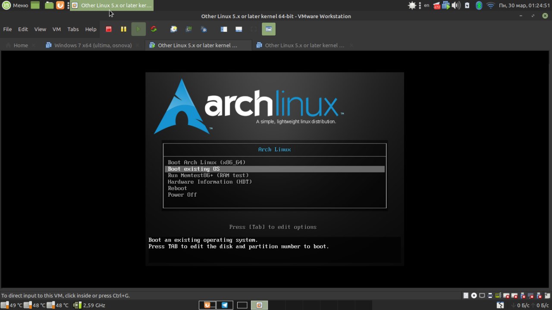Open the Bluetooth tray icon
Viewport: 552px width, 310px height.
479,5
